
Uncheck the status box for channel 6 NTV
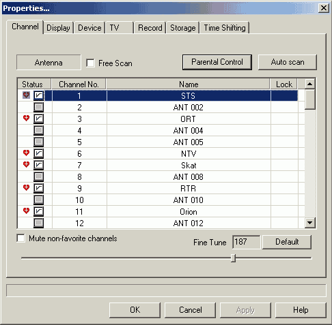(x=38, y=153)
